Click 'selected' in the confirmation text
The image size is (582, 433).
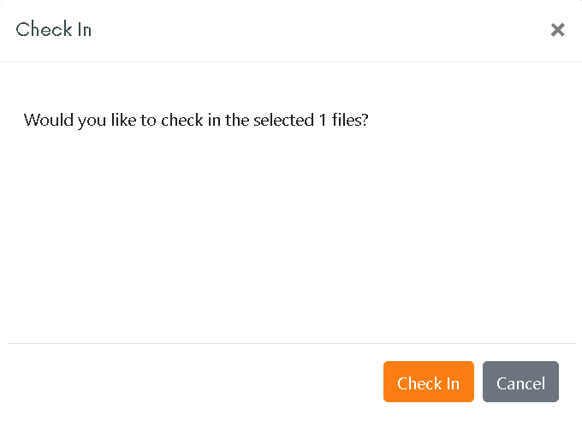pyautogui.click(x=283, y=120)
